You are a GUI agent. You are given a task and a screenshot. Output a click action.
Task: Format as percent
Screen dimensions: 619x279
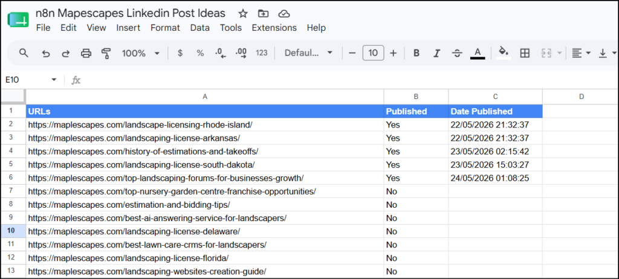(200, 53)
